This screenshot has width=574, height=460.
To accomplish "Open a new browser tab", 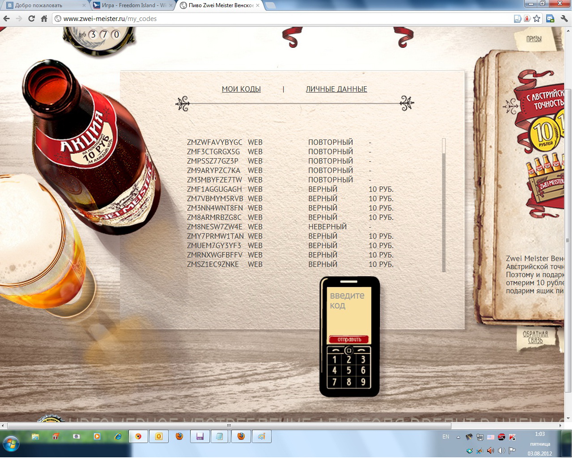I will point(270,5).
